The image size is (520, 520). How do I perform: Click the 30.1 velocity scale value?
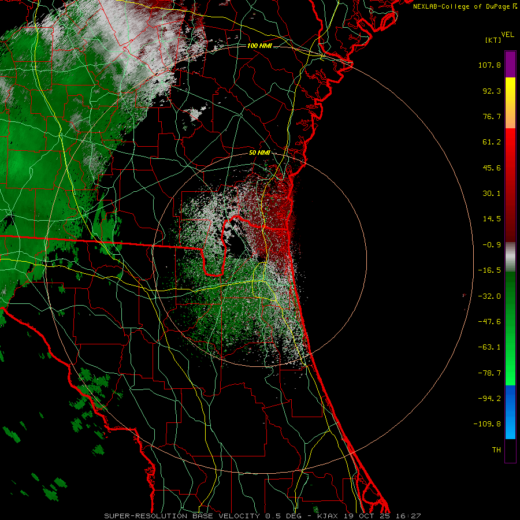click(492, 194)
